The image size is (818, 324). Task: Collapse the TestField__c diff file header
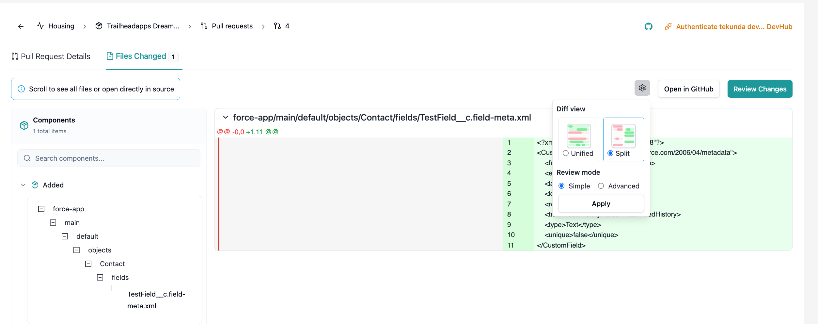pos(225,117)
